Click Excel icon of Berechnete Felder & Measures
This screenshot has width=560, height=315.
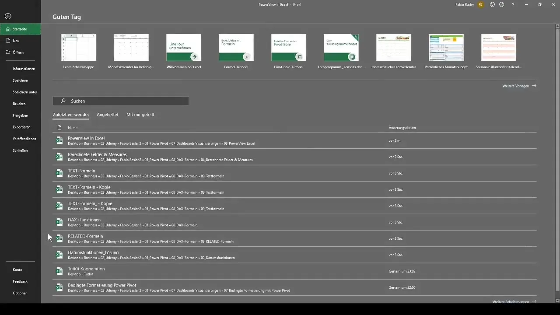pyautogui.click(x=59, y=157)
